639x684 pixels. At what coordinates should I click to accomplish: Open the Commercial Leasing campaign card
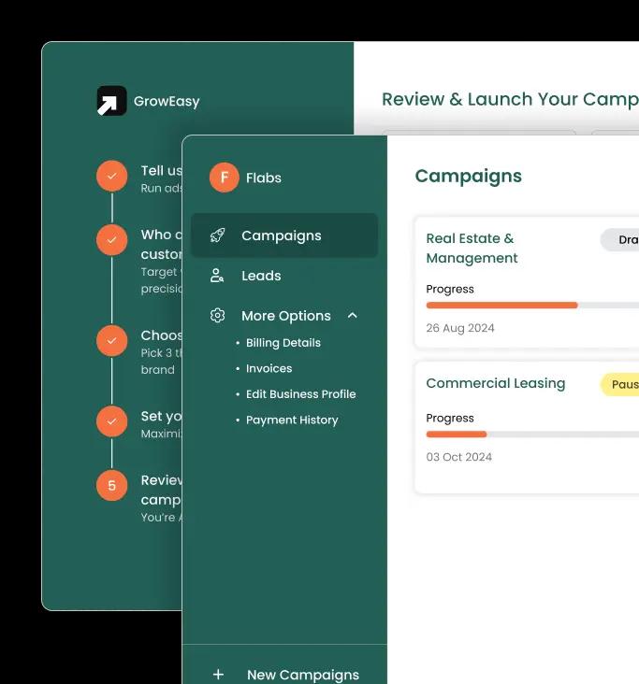click(x=495, y=384)
